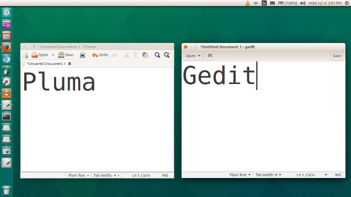Paste from clipboard in Pluma
Viewport: 351px width, 197px height.
click(x=145, y=55)
